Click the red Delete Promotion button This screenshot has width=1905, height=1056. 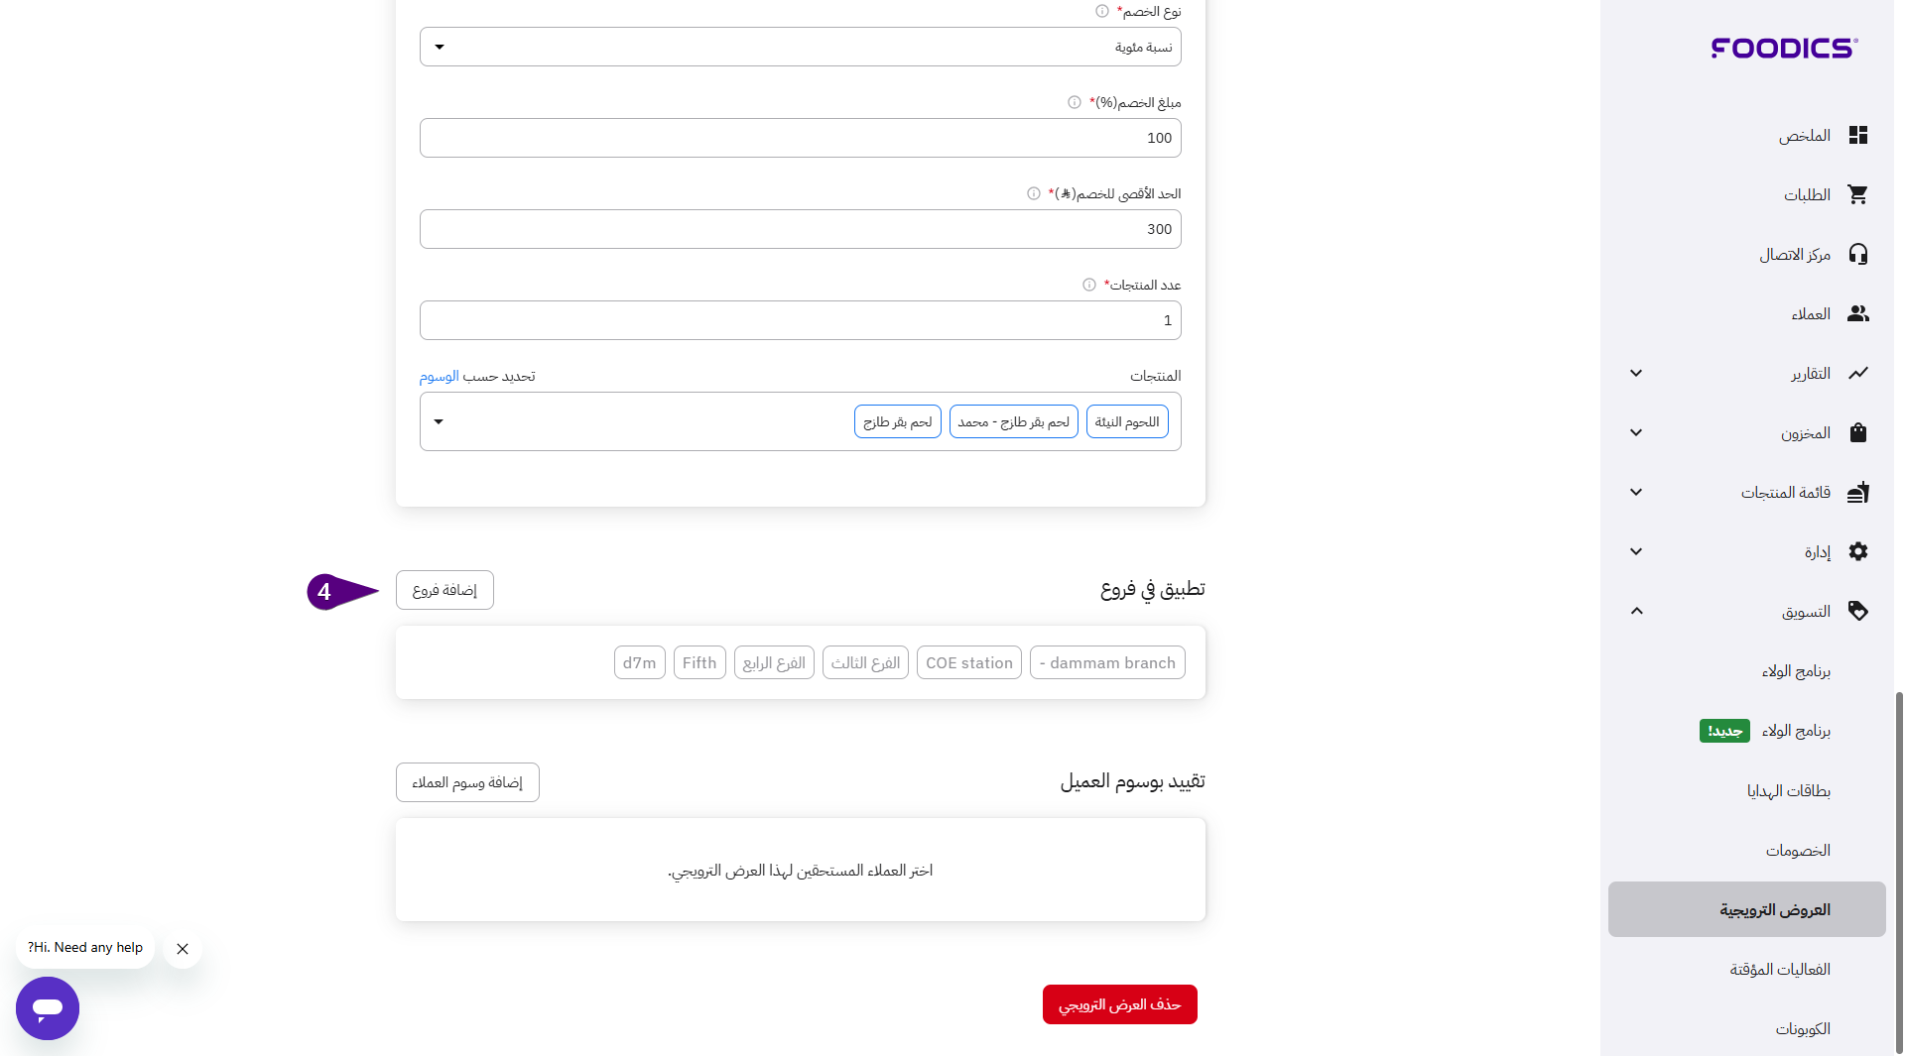[x=1119, y=1004]
